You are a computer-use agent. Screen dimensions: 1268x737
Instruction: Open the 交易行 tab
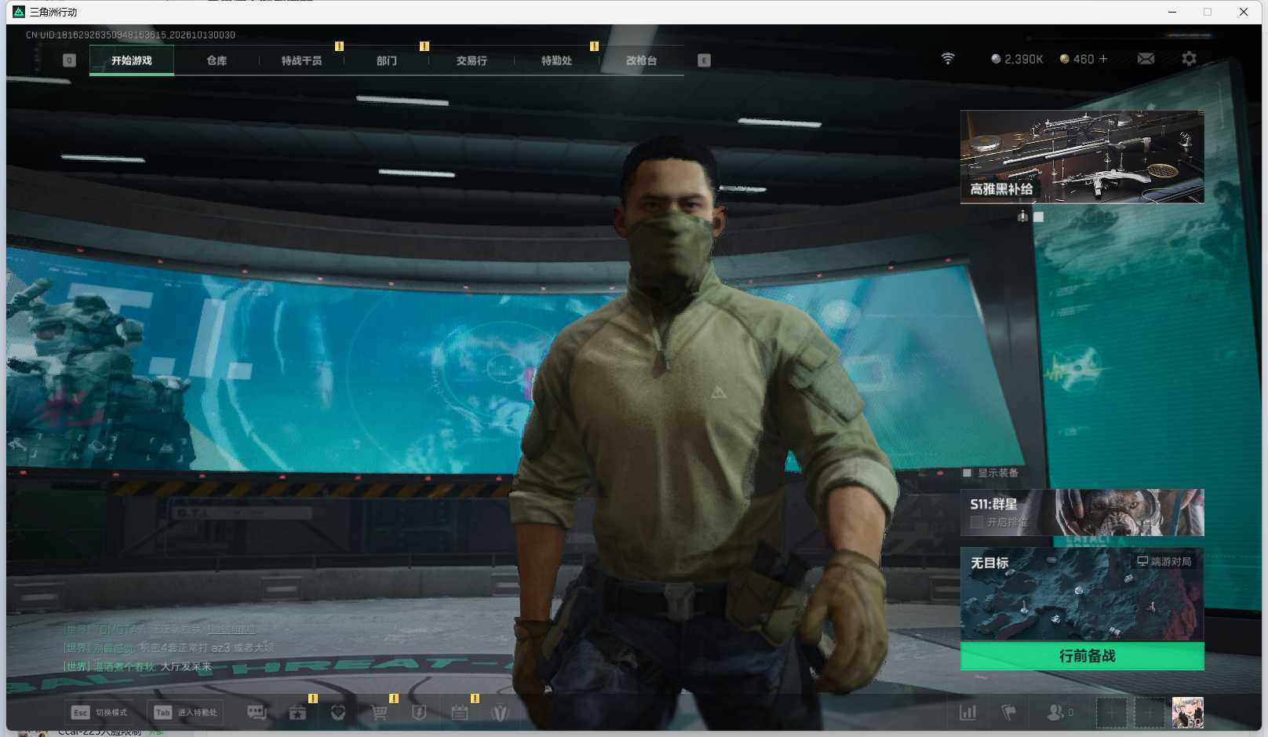(472, 60)
